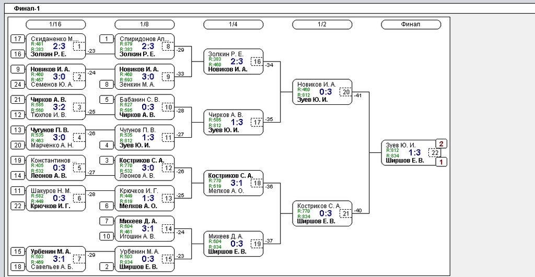Select the Финал-1 tab title

coord(27,9)
